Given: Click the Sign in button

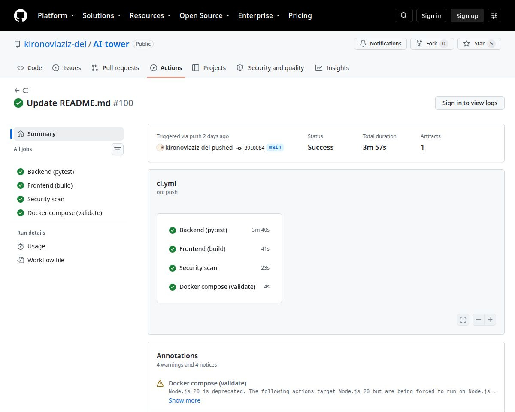Looking at the screenshot, I should click(x=431, y=15).
